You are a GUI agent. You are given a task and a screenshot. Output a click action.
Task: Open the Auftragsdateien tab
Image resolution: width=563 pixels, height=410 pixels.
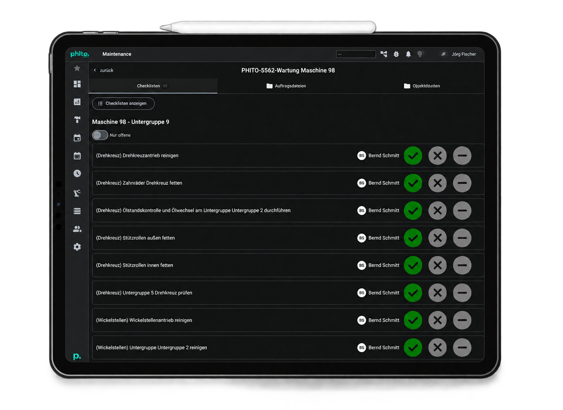tap(286, 86)
